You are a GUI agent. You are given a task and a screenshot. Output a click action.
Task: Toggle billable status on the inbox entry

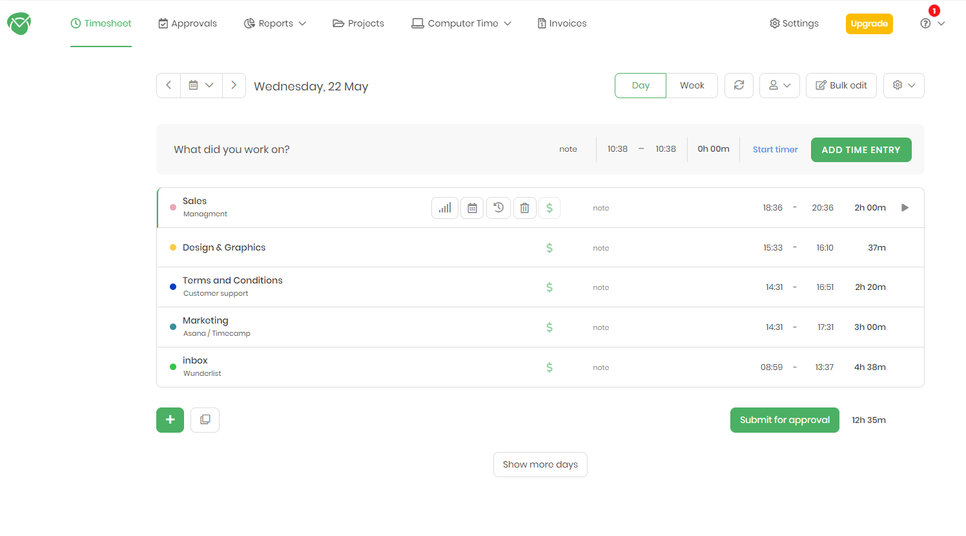point(550,367)
